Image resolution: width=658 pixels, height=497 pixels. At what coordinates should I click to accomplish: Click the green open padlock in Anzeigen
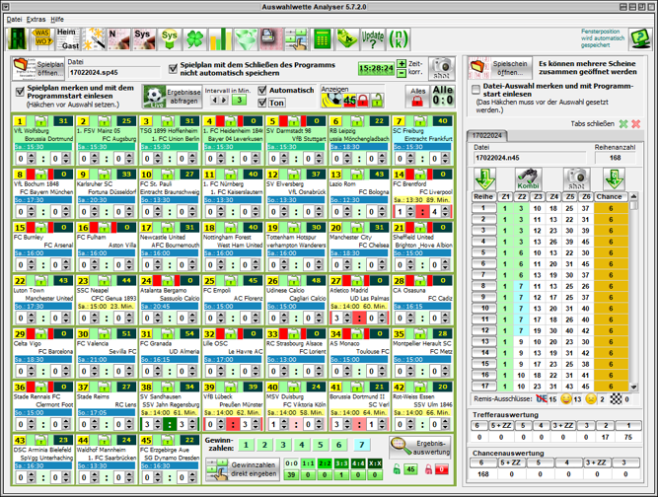[x=377, y=101]
